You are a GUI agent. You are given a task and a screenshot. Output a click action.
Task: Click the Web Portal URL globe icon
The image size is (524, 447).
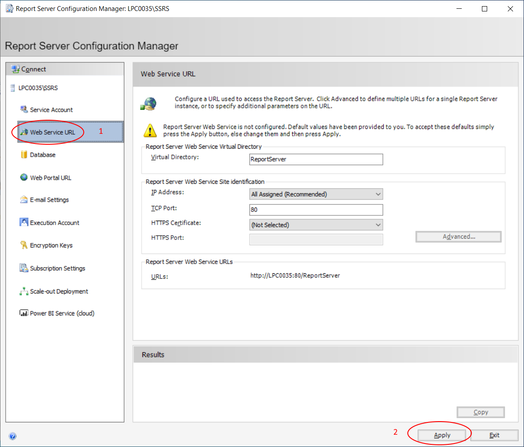click(x=24, y=177)
